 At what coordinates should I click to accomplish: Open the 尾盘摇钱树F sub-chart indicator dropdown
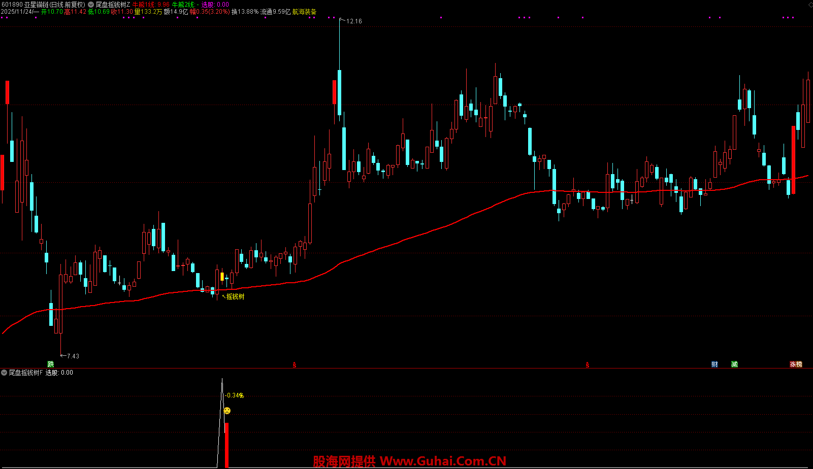coord(4,373)
